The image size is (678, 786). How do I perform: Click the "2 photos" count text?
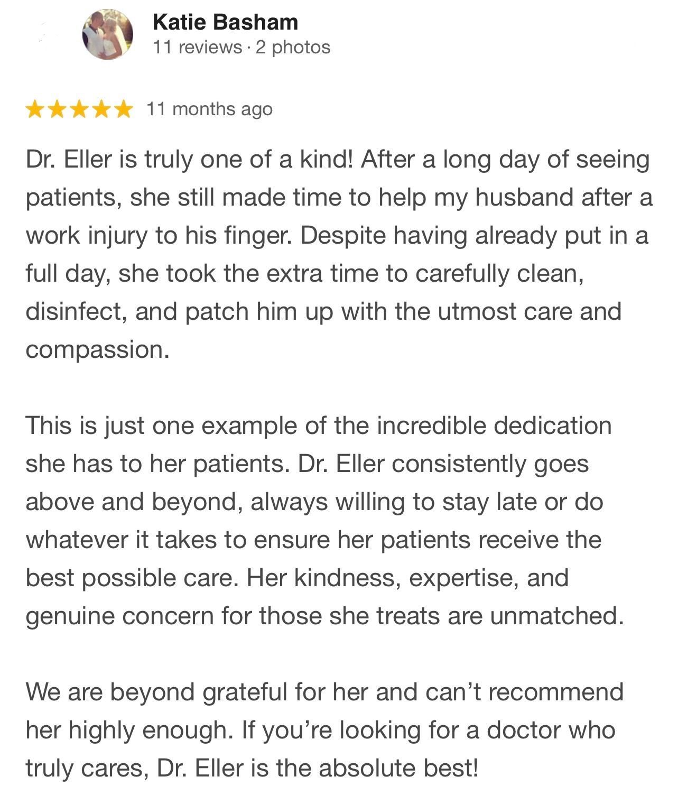tap(293, 48)
